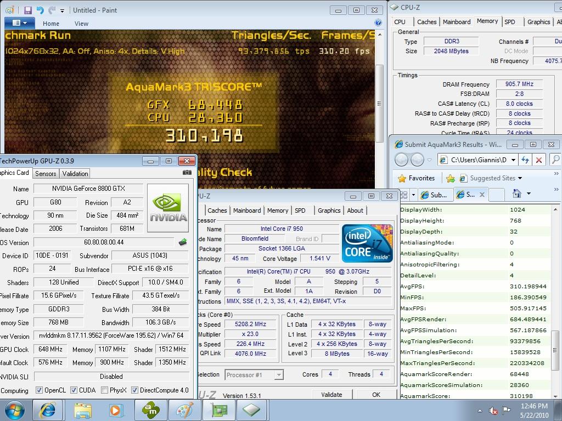Image resolution: width=562 pixels, height=421 pixels.
Task: Click the Home icon in Internet Explorer
Action: (x=517, y=194)
